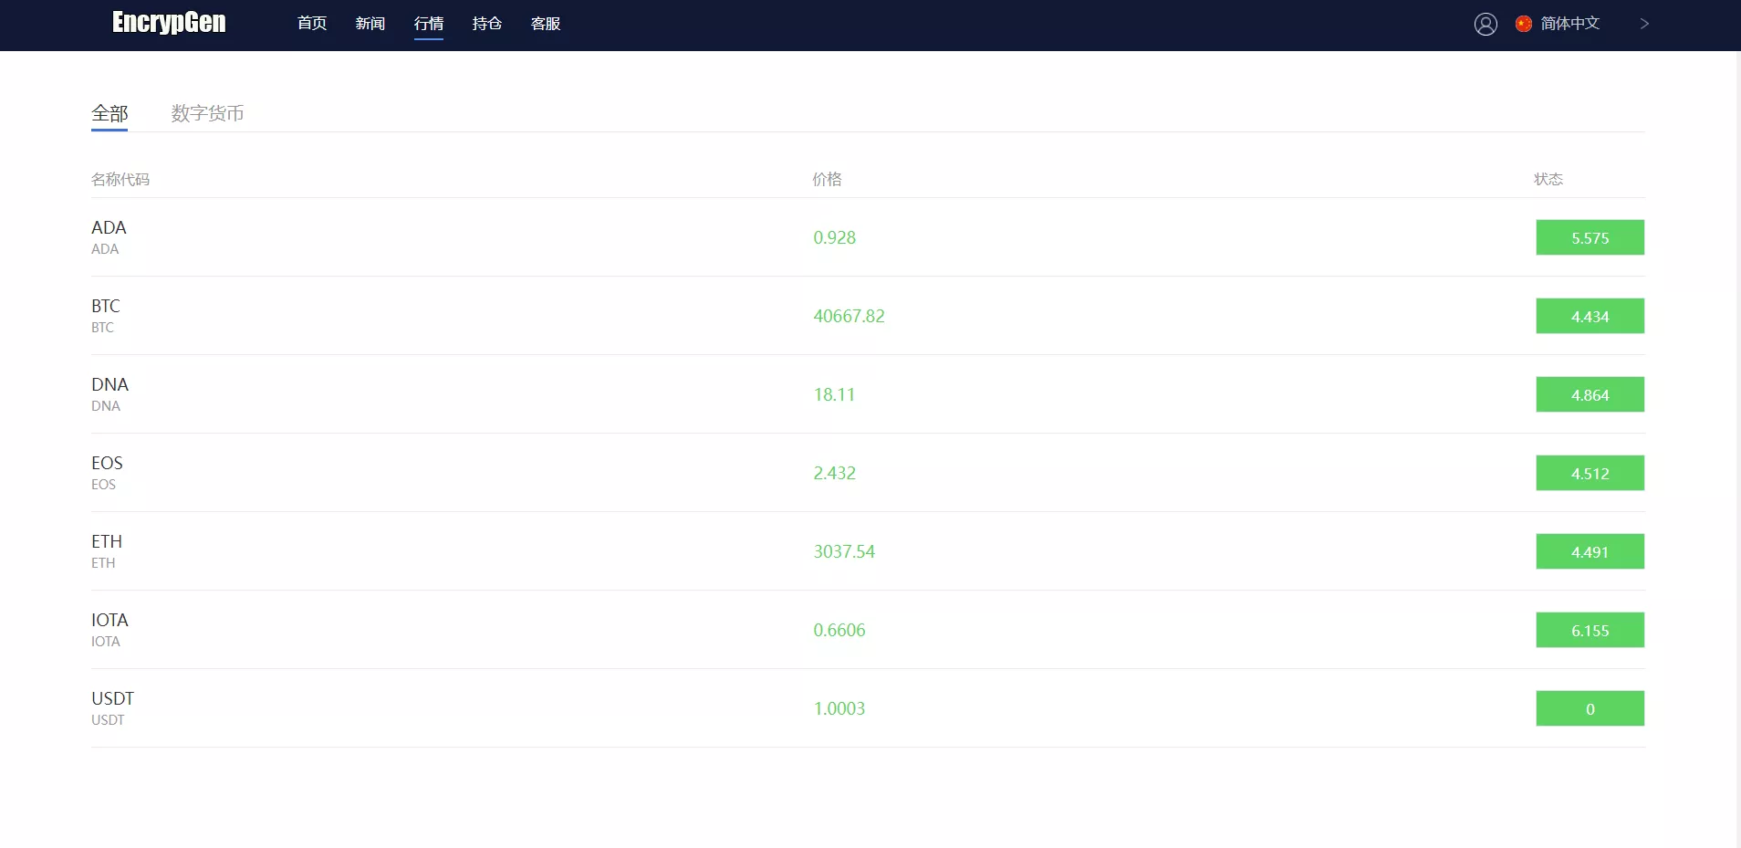Click ADA green status button 5.575

click(1590, 237)
